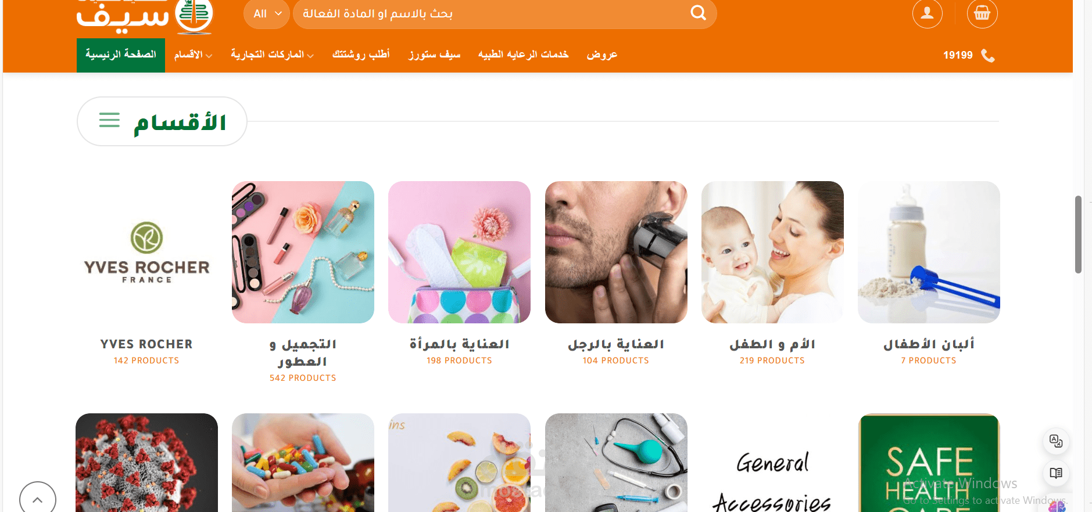The height and width of the screenshot is (512, 1092).
Task: Click the reading mode book icon
Action: pyautogui.click(x=1056, y=473)
